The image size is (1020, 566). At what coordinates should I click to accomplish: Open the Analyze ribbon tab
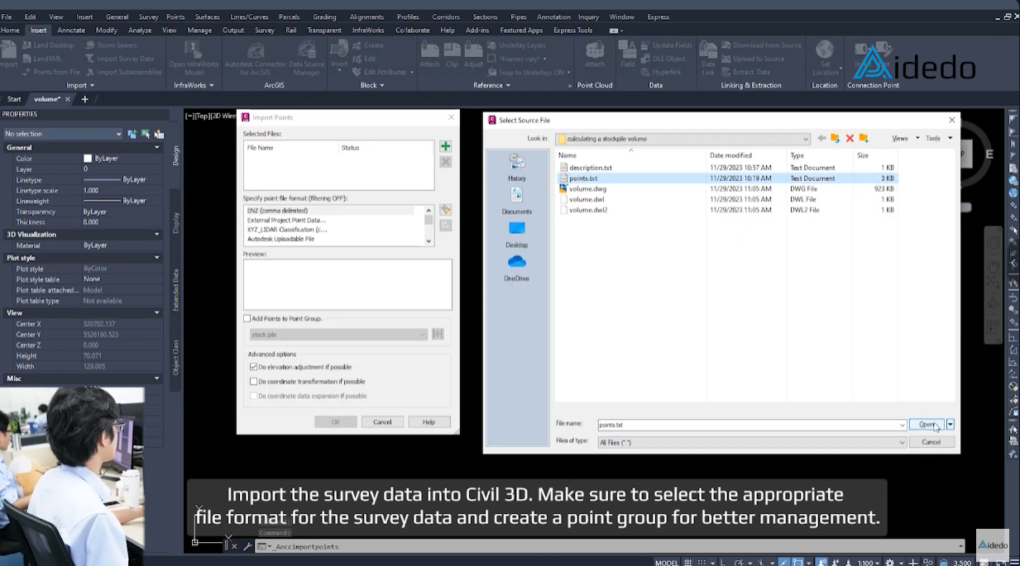click(140, 31)
